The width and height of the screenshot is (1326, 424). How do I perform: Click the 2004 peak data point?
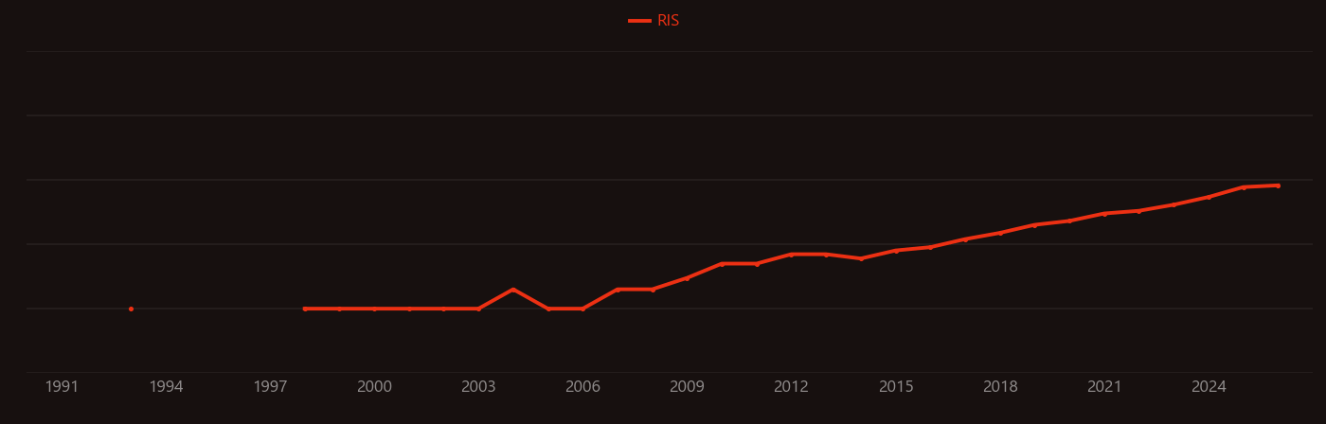pyautogui.click(x=513, y=290)
